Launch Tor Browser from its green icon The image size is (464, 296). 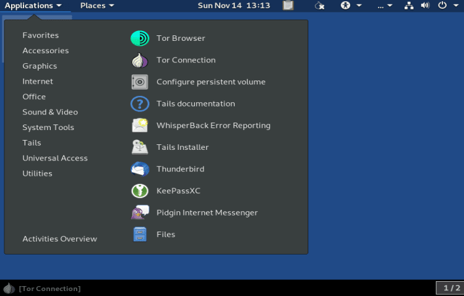click(x=140, y=38)
